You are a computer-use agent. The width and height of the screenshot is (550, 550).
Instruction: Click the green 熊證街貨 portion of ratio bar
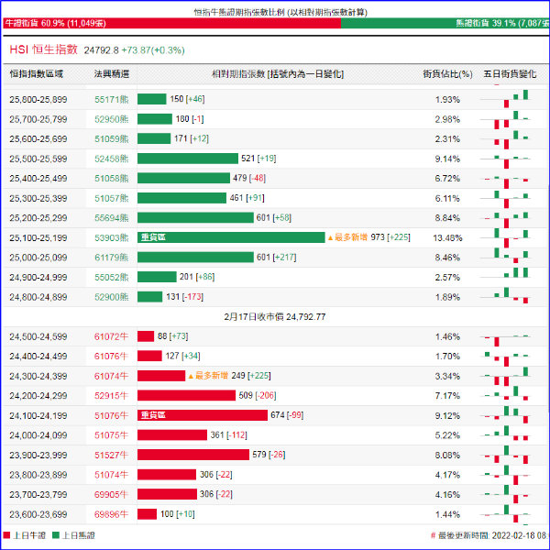coord(445,22)
